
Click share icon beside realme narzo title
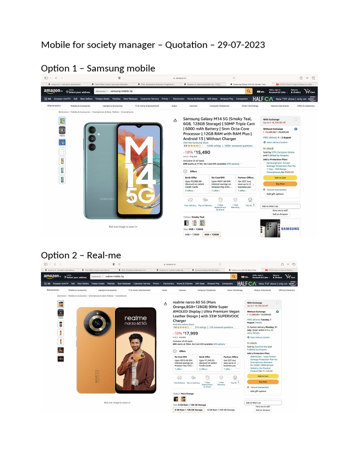click(166, 304)
